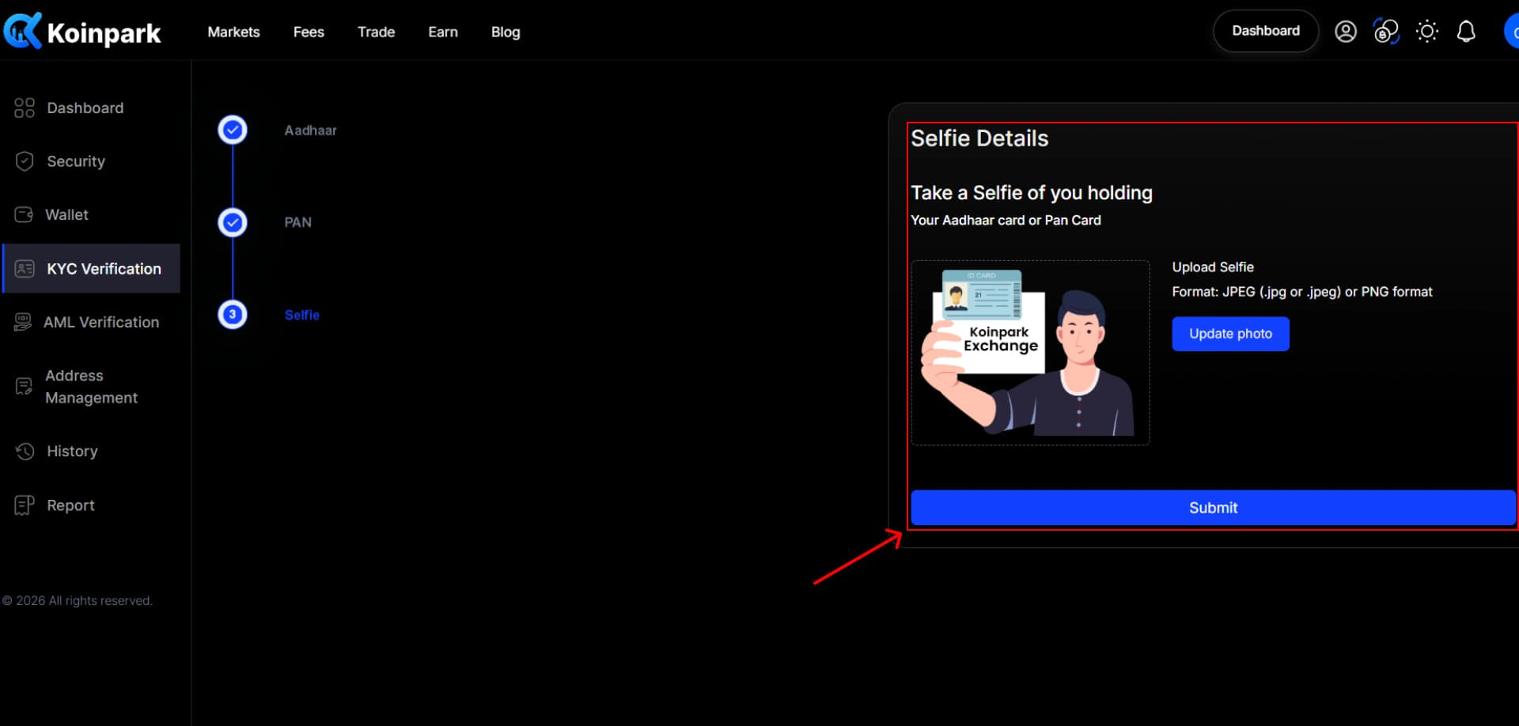This screenshot has width=1519, height=726.
Task: Click the 2026 All rights reserved text
Action: click(x=77, y=600)
